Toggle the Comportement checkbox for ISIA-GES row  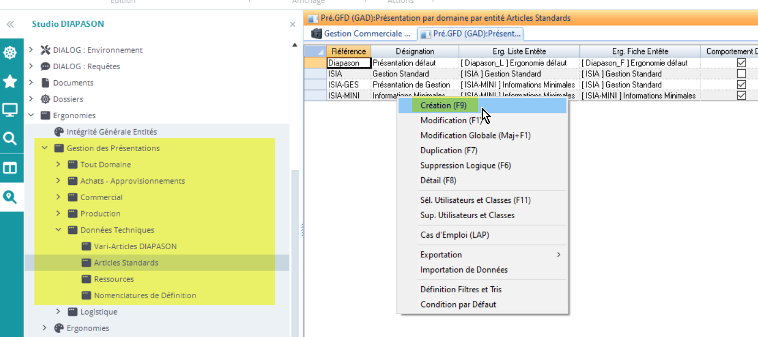(x=741, y=85)
